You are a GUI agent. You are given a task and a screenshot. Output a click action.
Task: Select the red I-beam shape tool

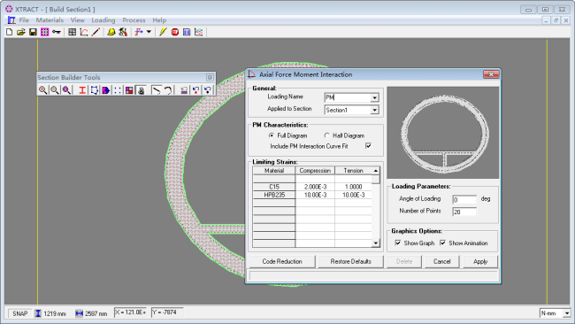coord(82,90)
